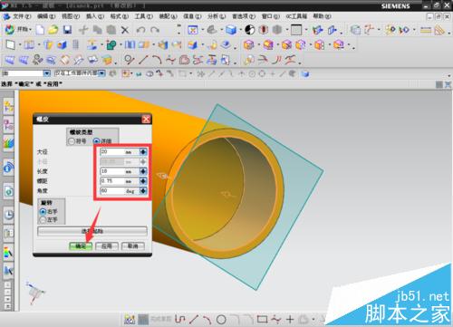Viewport: 453px width, 327px height.
Task: Open the Part Navigator sidebar icon
Action: point(8,124)
